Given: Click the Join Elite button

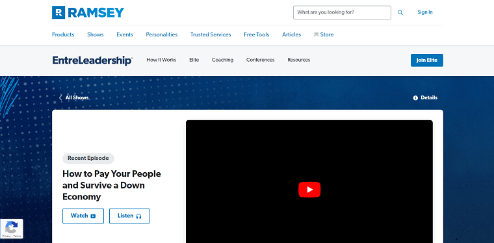Looking at the screenshot, I should point(426,60).
